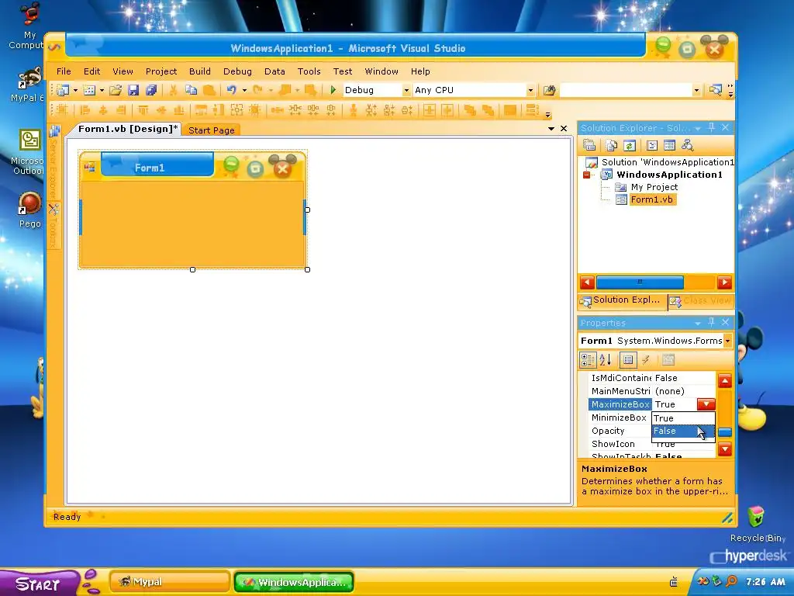This screenshot has height=596, width=794.
Task: Open Toolbox from the left sidebar
Action: pos(54,227)
